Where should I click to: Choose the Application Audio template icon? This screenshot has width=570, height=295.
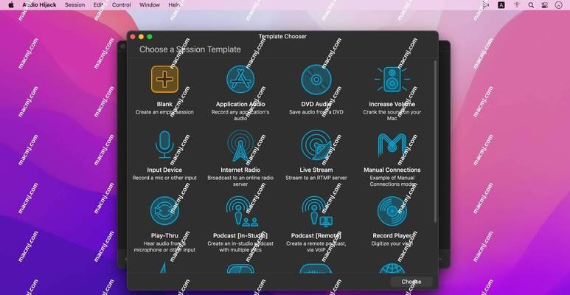pyautogui.click(x=240, y=80)
